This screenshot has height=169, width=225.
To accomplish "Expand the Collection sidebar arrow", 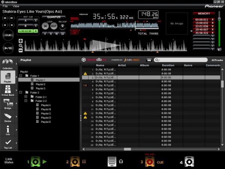I will coord(16,64).
